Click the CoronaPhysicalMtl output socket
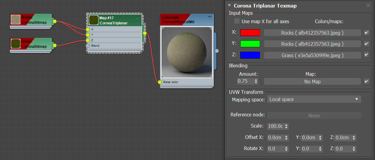The height and width of the screenshot is (160, 375). point(217,51)
